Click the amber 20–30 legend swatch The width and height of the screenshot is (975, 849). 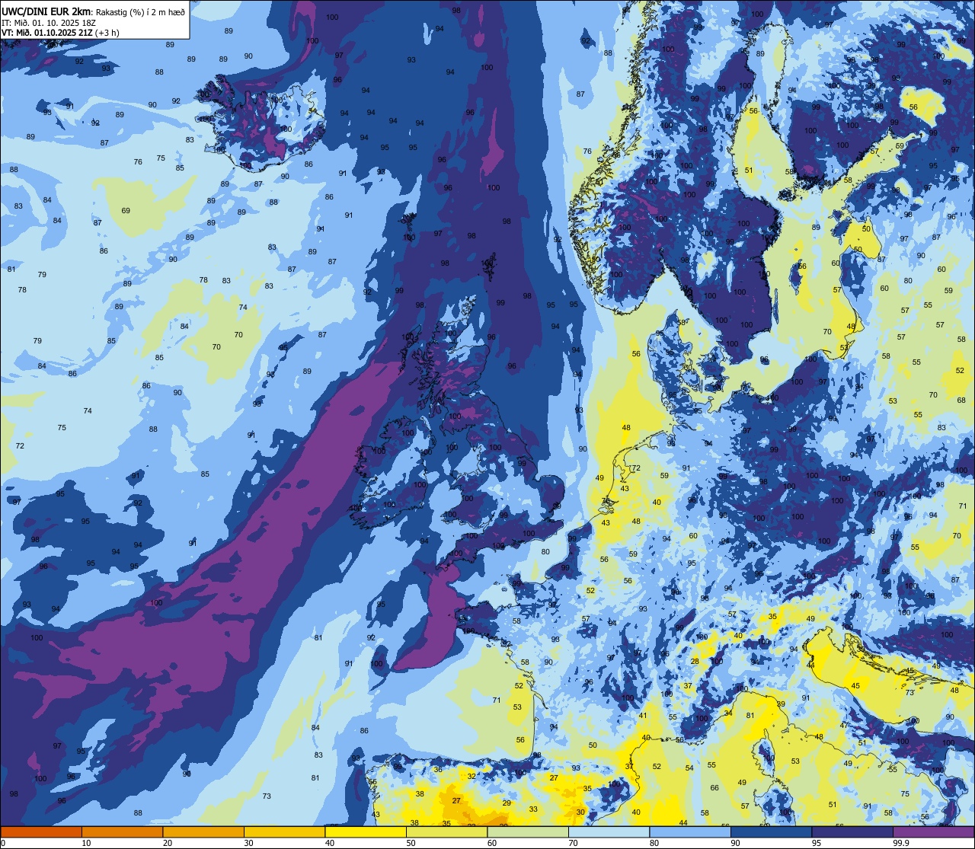[203, 831]
